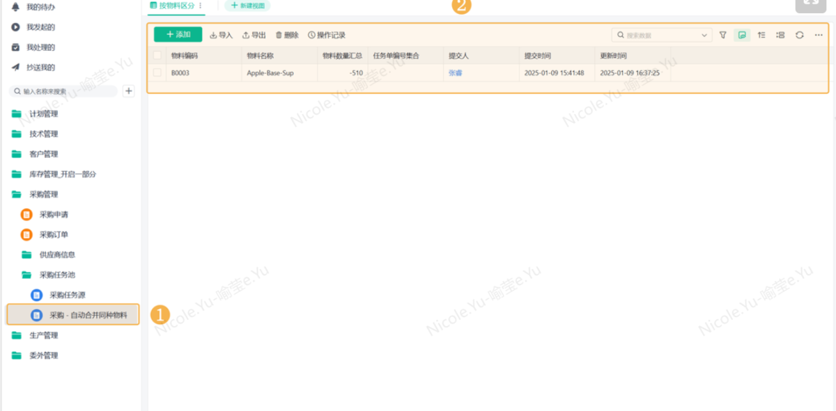Click 删除 trash toolbar item
836x411 pixels.
pos(287,35)
